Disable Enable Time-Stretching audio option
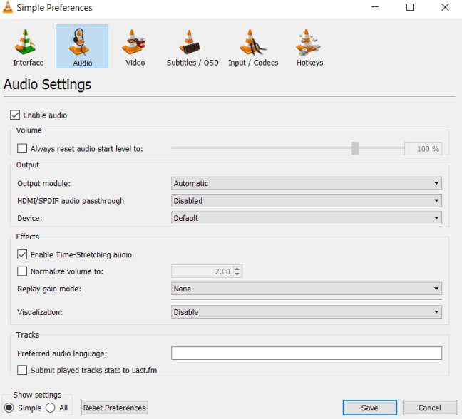This screenshot has width=462, height=419. (x=22, y=254)
